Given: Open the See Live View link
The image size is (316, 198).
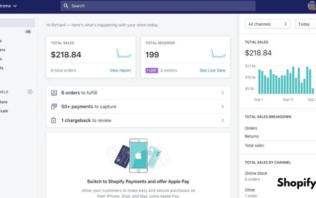Looking at the screenshot, I should click(x=213, y=70).
